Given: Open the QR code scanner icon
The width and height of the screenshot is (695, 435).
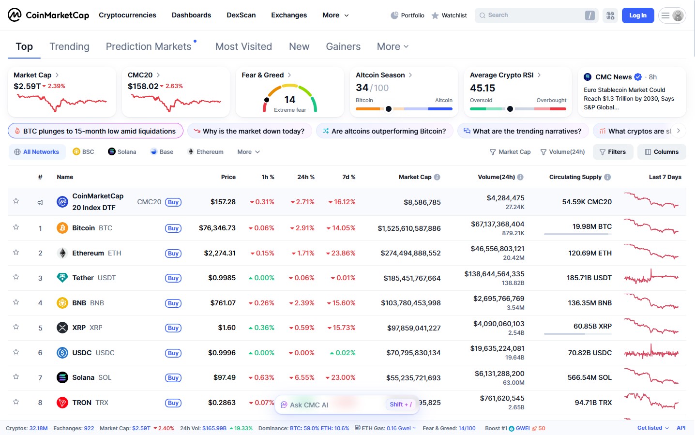Looking at the screenshot, I should (610, 15).
